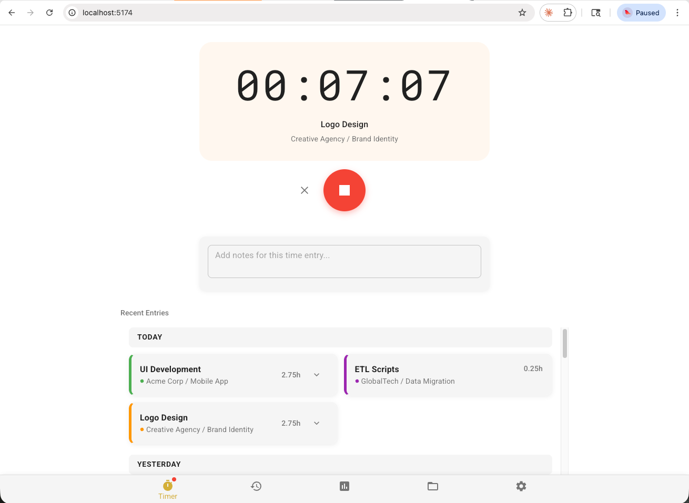Click the green dot beside Acme Corp
689x503 pixels.
tap(141, 382)
